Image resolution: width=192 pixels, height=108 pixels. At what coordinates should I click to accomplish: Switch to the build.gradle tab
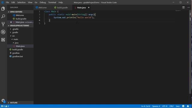point(62,7)
